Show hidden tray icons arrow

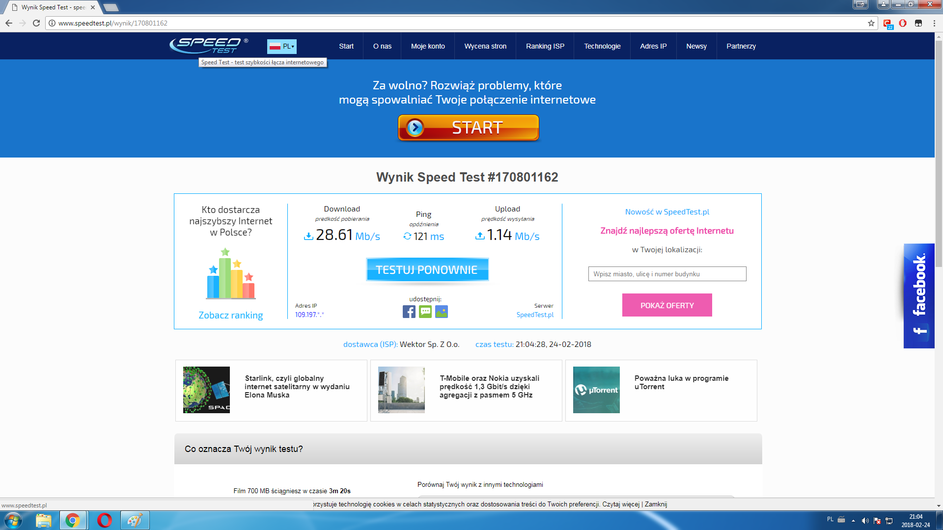point(853,521)
